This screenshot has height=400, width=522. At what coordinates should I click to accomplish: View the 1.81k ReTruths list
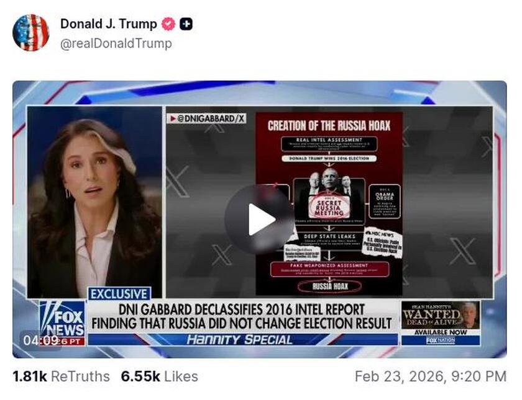[61, 377]
